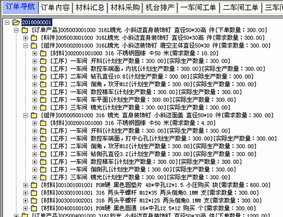Expand the 材料 003001002001 M12*125 node
The height and width of the screenshot is (217, 283).
[x=25, y=201]
